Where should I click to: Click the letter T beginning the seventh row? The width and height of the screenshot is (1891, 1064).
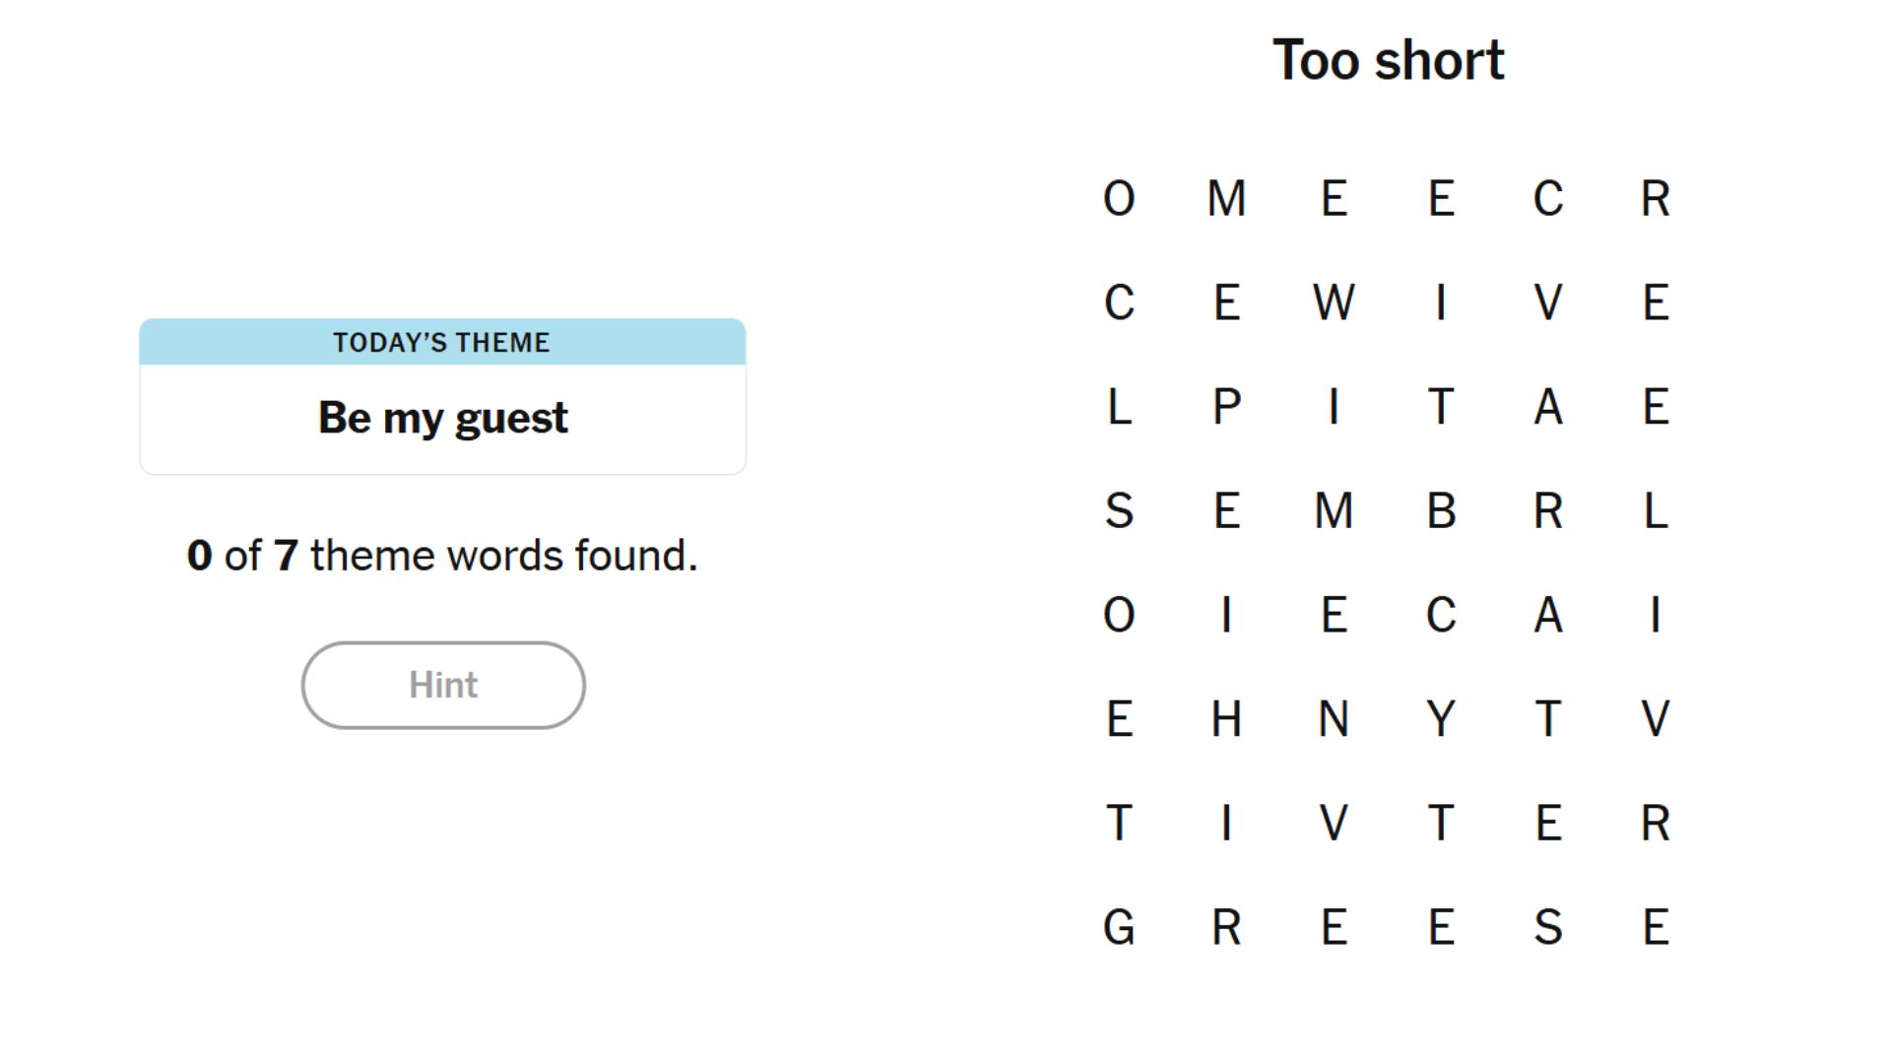point(1119,824)
